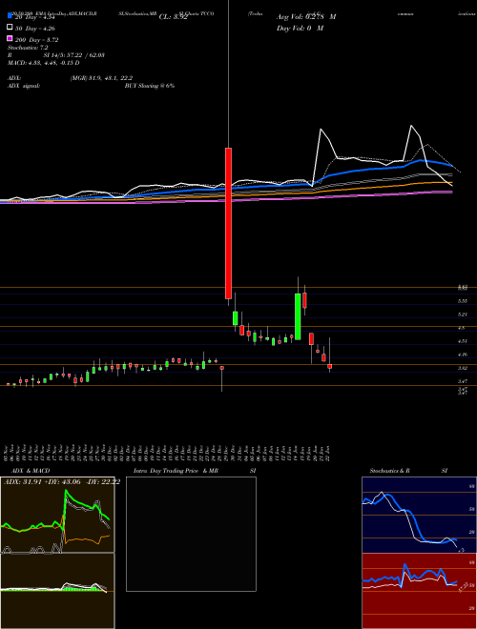
Task: Click the 'MACD: 4.33, 4.48, -0.15 D' line
Action: (x=43, y=63)
